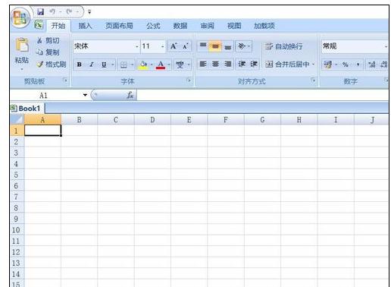Activate Format Painter 格式刷
Viewport: 391px width, 287px height.
tap(52, 65)
